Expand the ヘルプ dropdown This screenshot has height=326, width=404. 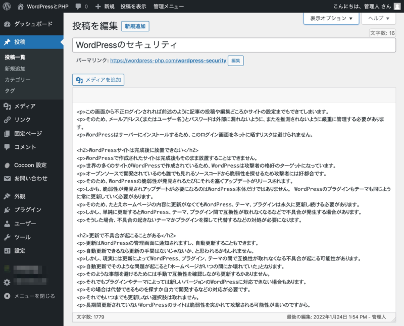coord(379,18)
